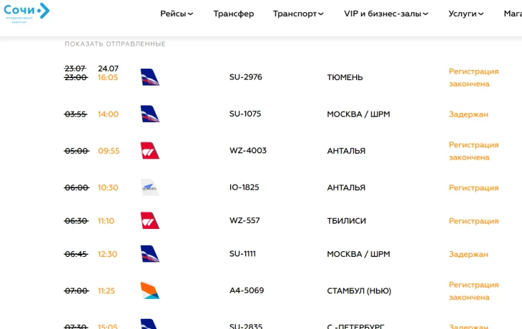Click Aeroflot tail icon for SU-1075

click(150, 114)
